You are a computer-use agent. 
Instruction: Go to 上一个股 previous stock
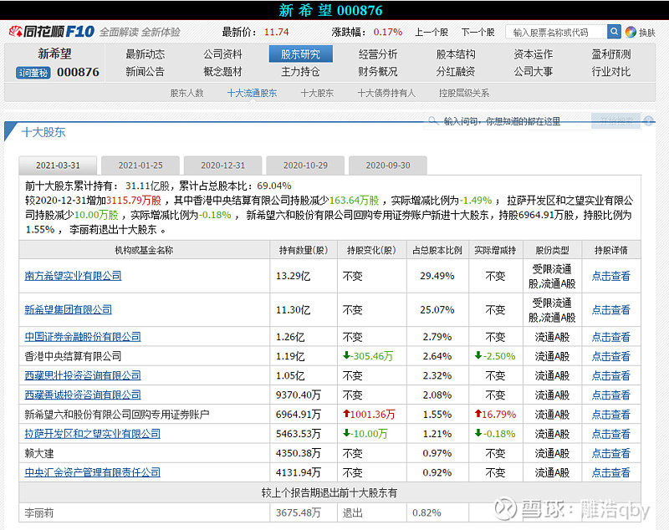click(432, 33)
